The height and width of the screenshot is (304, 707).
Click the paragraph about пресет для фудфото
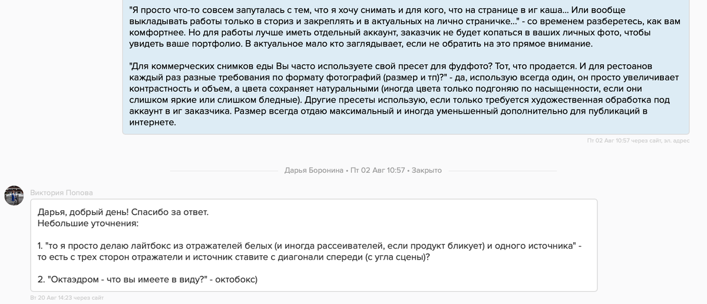pyautogui.click(x=405, y=94)
